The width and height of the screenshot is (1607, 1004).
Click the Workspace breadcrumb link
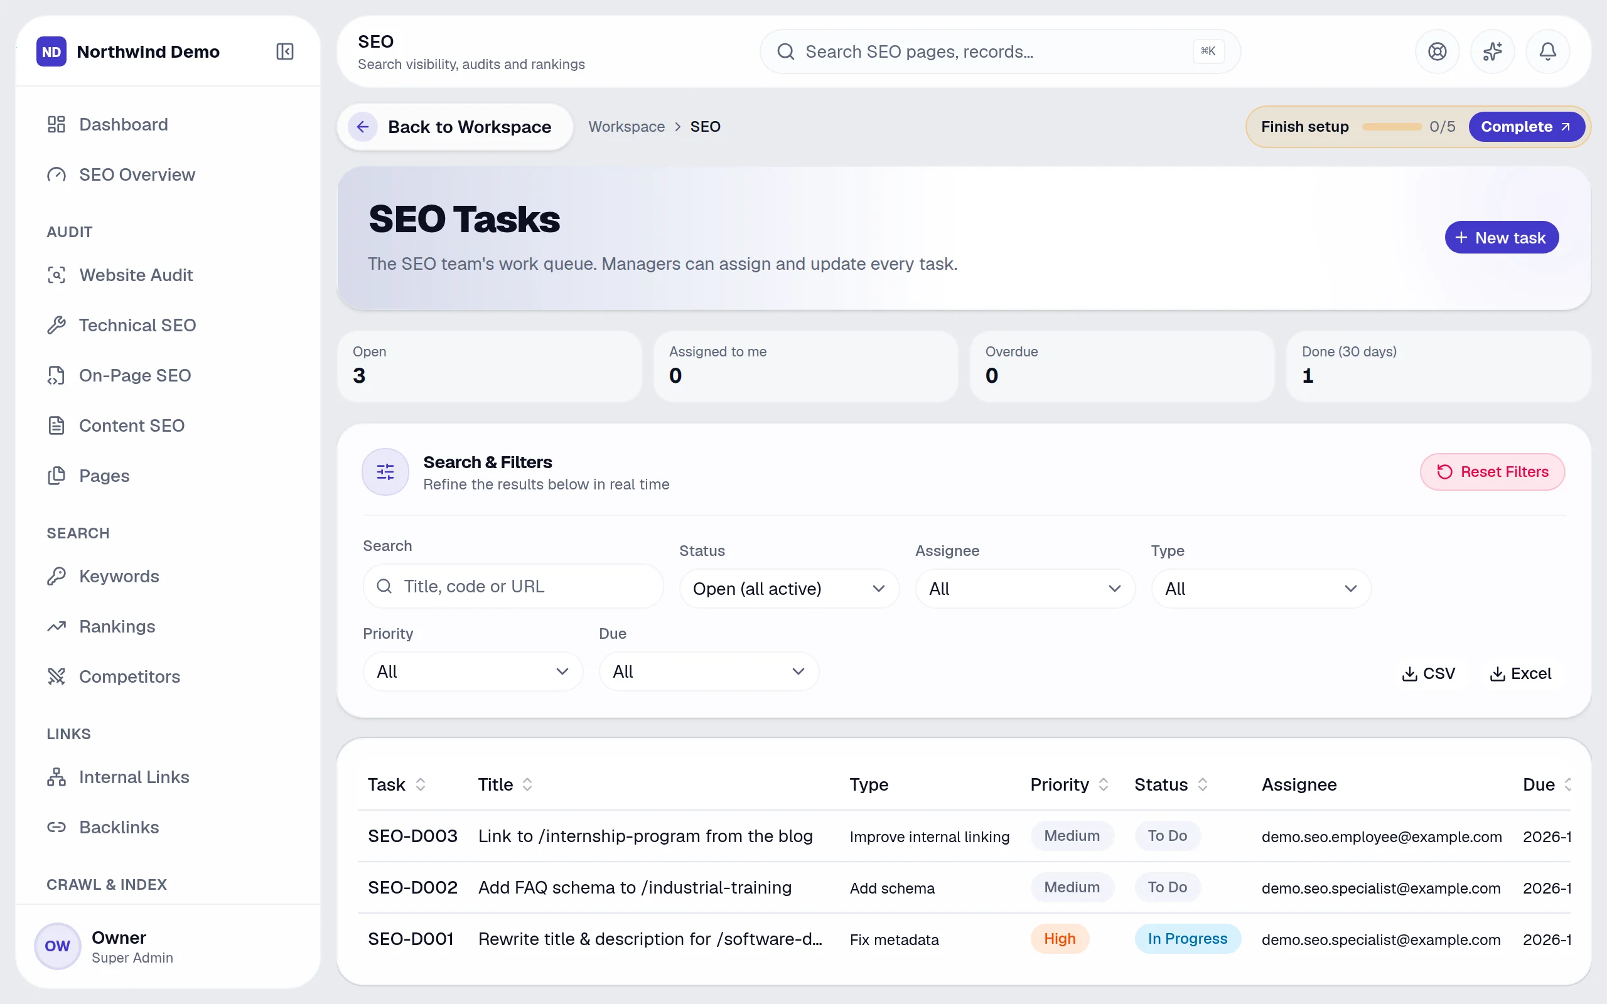626,126
